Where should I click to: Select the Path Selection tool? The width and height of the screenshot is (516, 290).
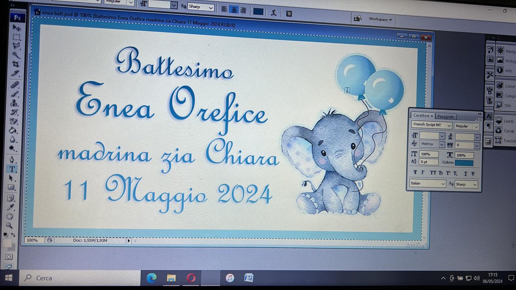pyautogui.click(x=11, y=178)
